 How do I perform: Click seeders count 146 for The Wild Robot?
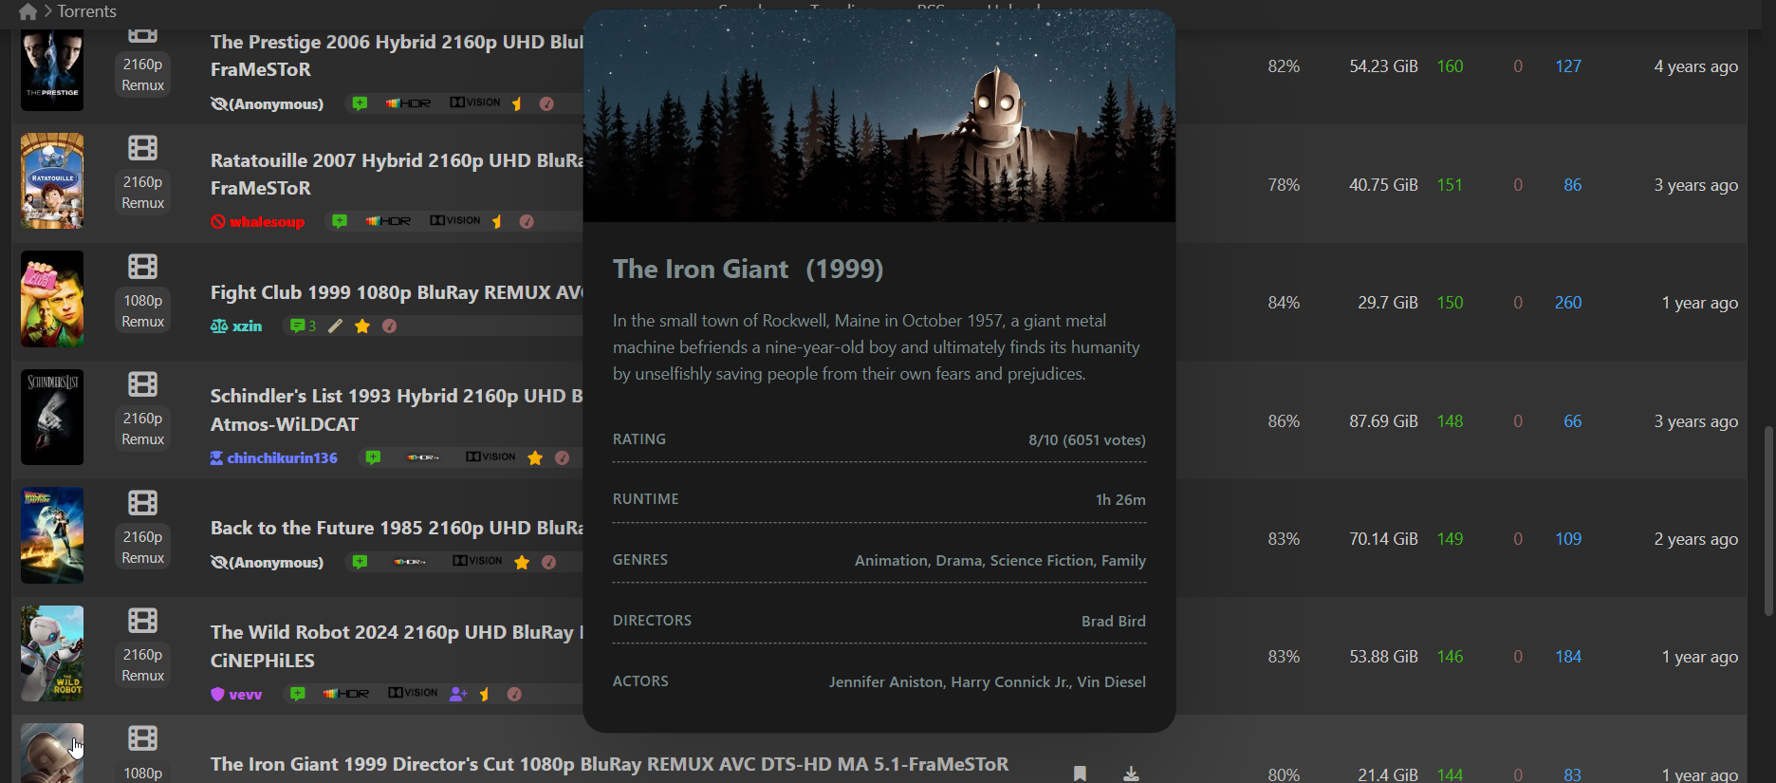click(x=1450, y=657)
